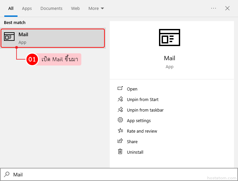Select the Web search tab
Viewport: 238px width, 181px height.
click(x=75, y=9)
